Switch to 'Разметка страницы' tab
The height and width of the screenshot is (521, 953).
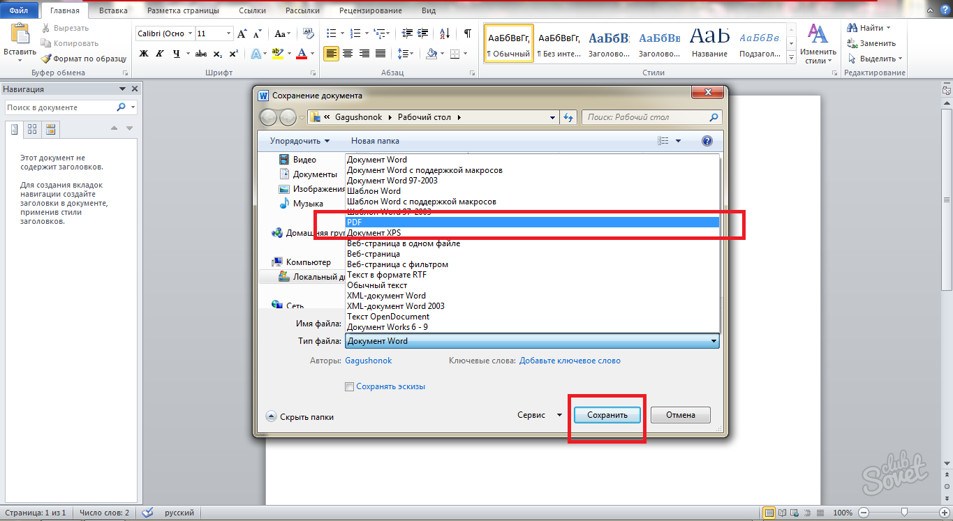click(183, 10)
